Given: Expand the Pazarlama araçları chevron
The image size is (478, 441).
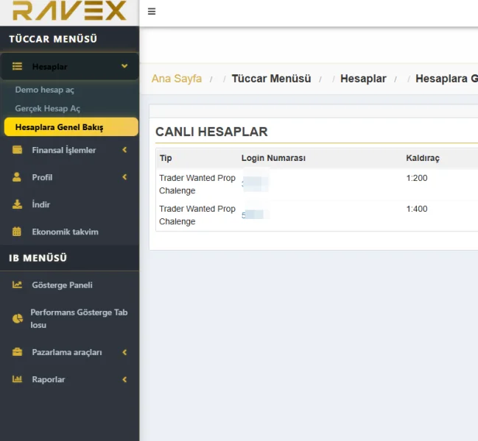Looking at the screenshot, I should (124, 352).
